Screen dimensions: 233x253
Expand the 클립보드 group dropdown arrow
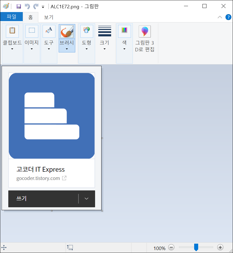coord(12,49)
